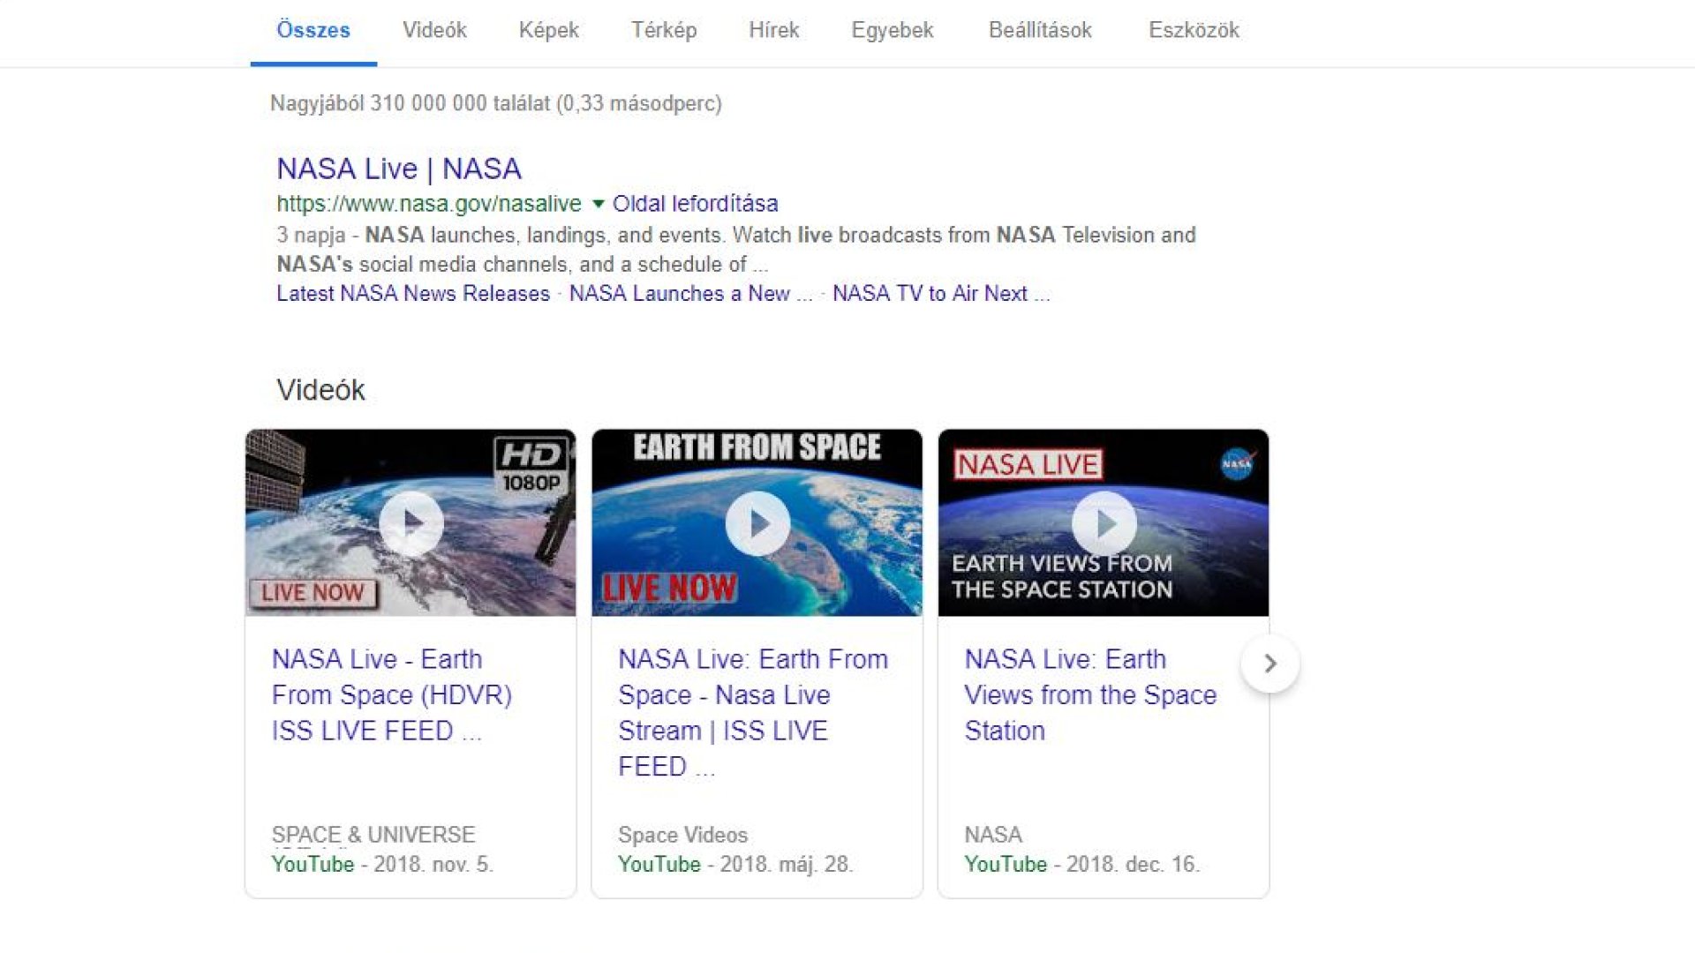Open the "NASA Live | NASA" search result

(x=398, y=169)
